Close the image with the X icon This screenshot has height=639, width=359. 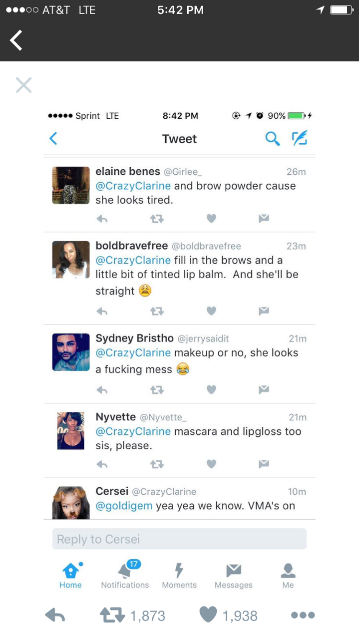click(23, 85)
